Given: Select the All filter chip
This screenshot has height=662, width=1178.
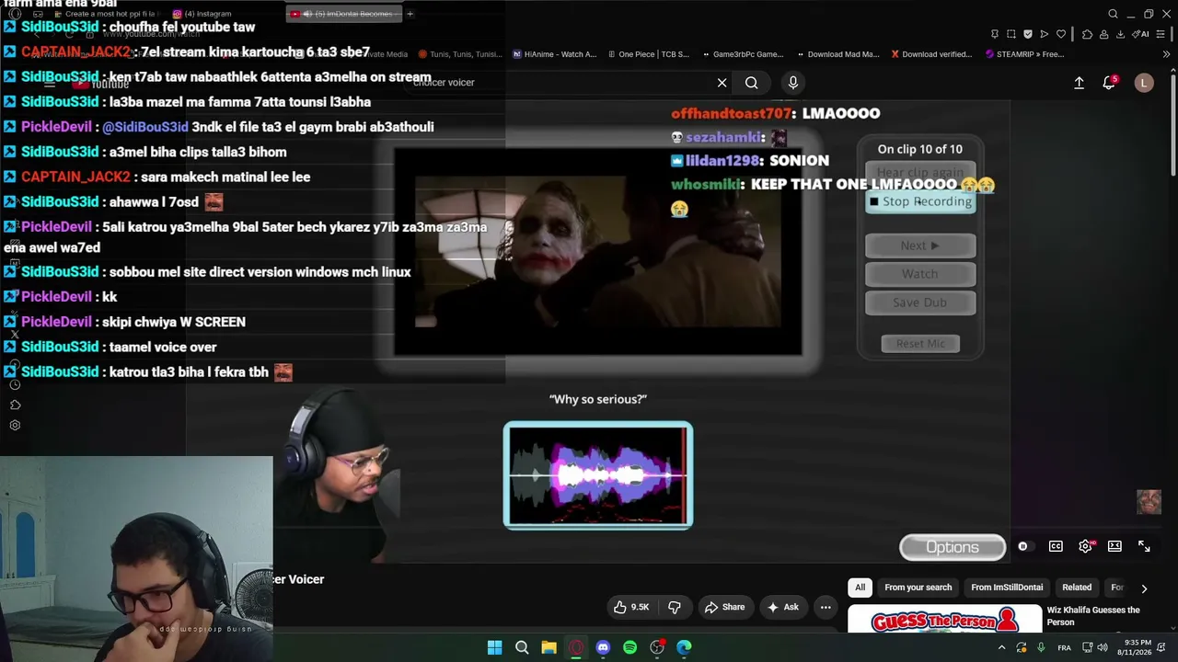Looking at the screenshot, I should (x=860, y=588).
